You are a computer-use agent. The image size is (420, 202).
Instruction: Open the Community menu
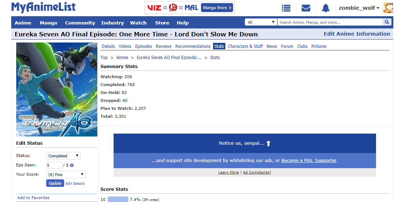(x=80, y=23)
